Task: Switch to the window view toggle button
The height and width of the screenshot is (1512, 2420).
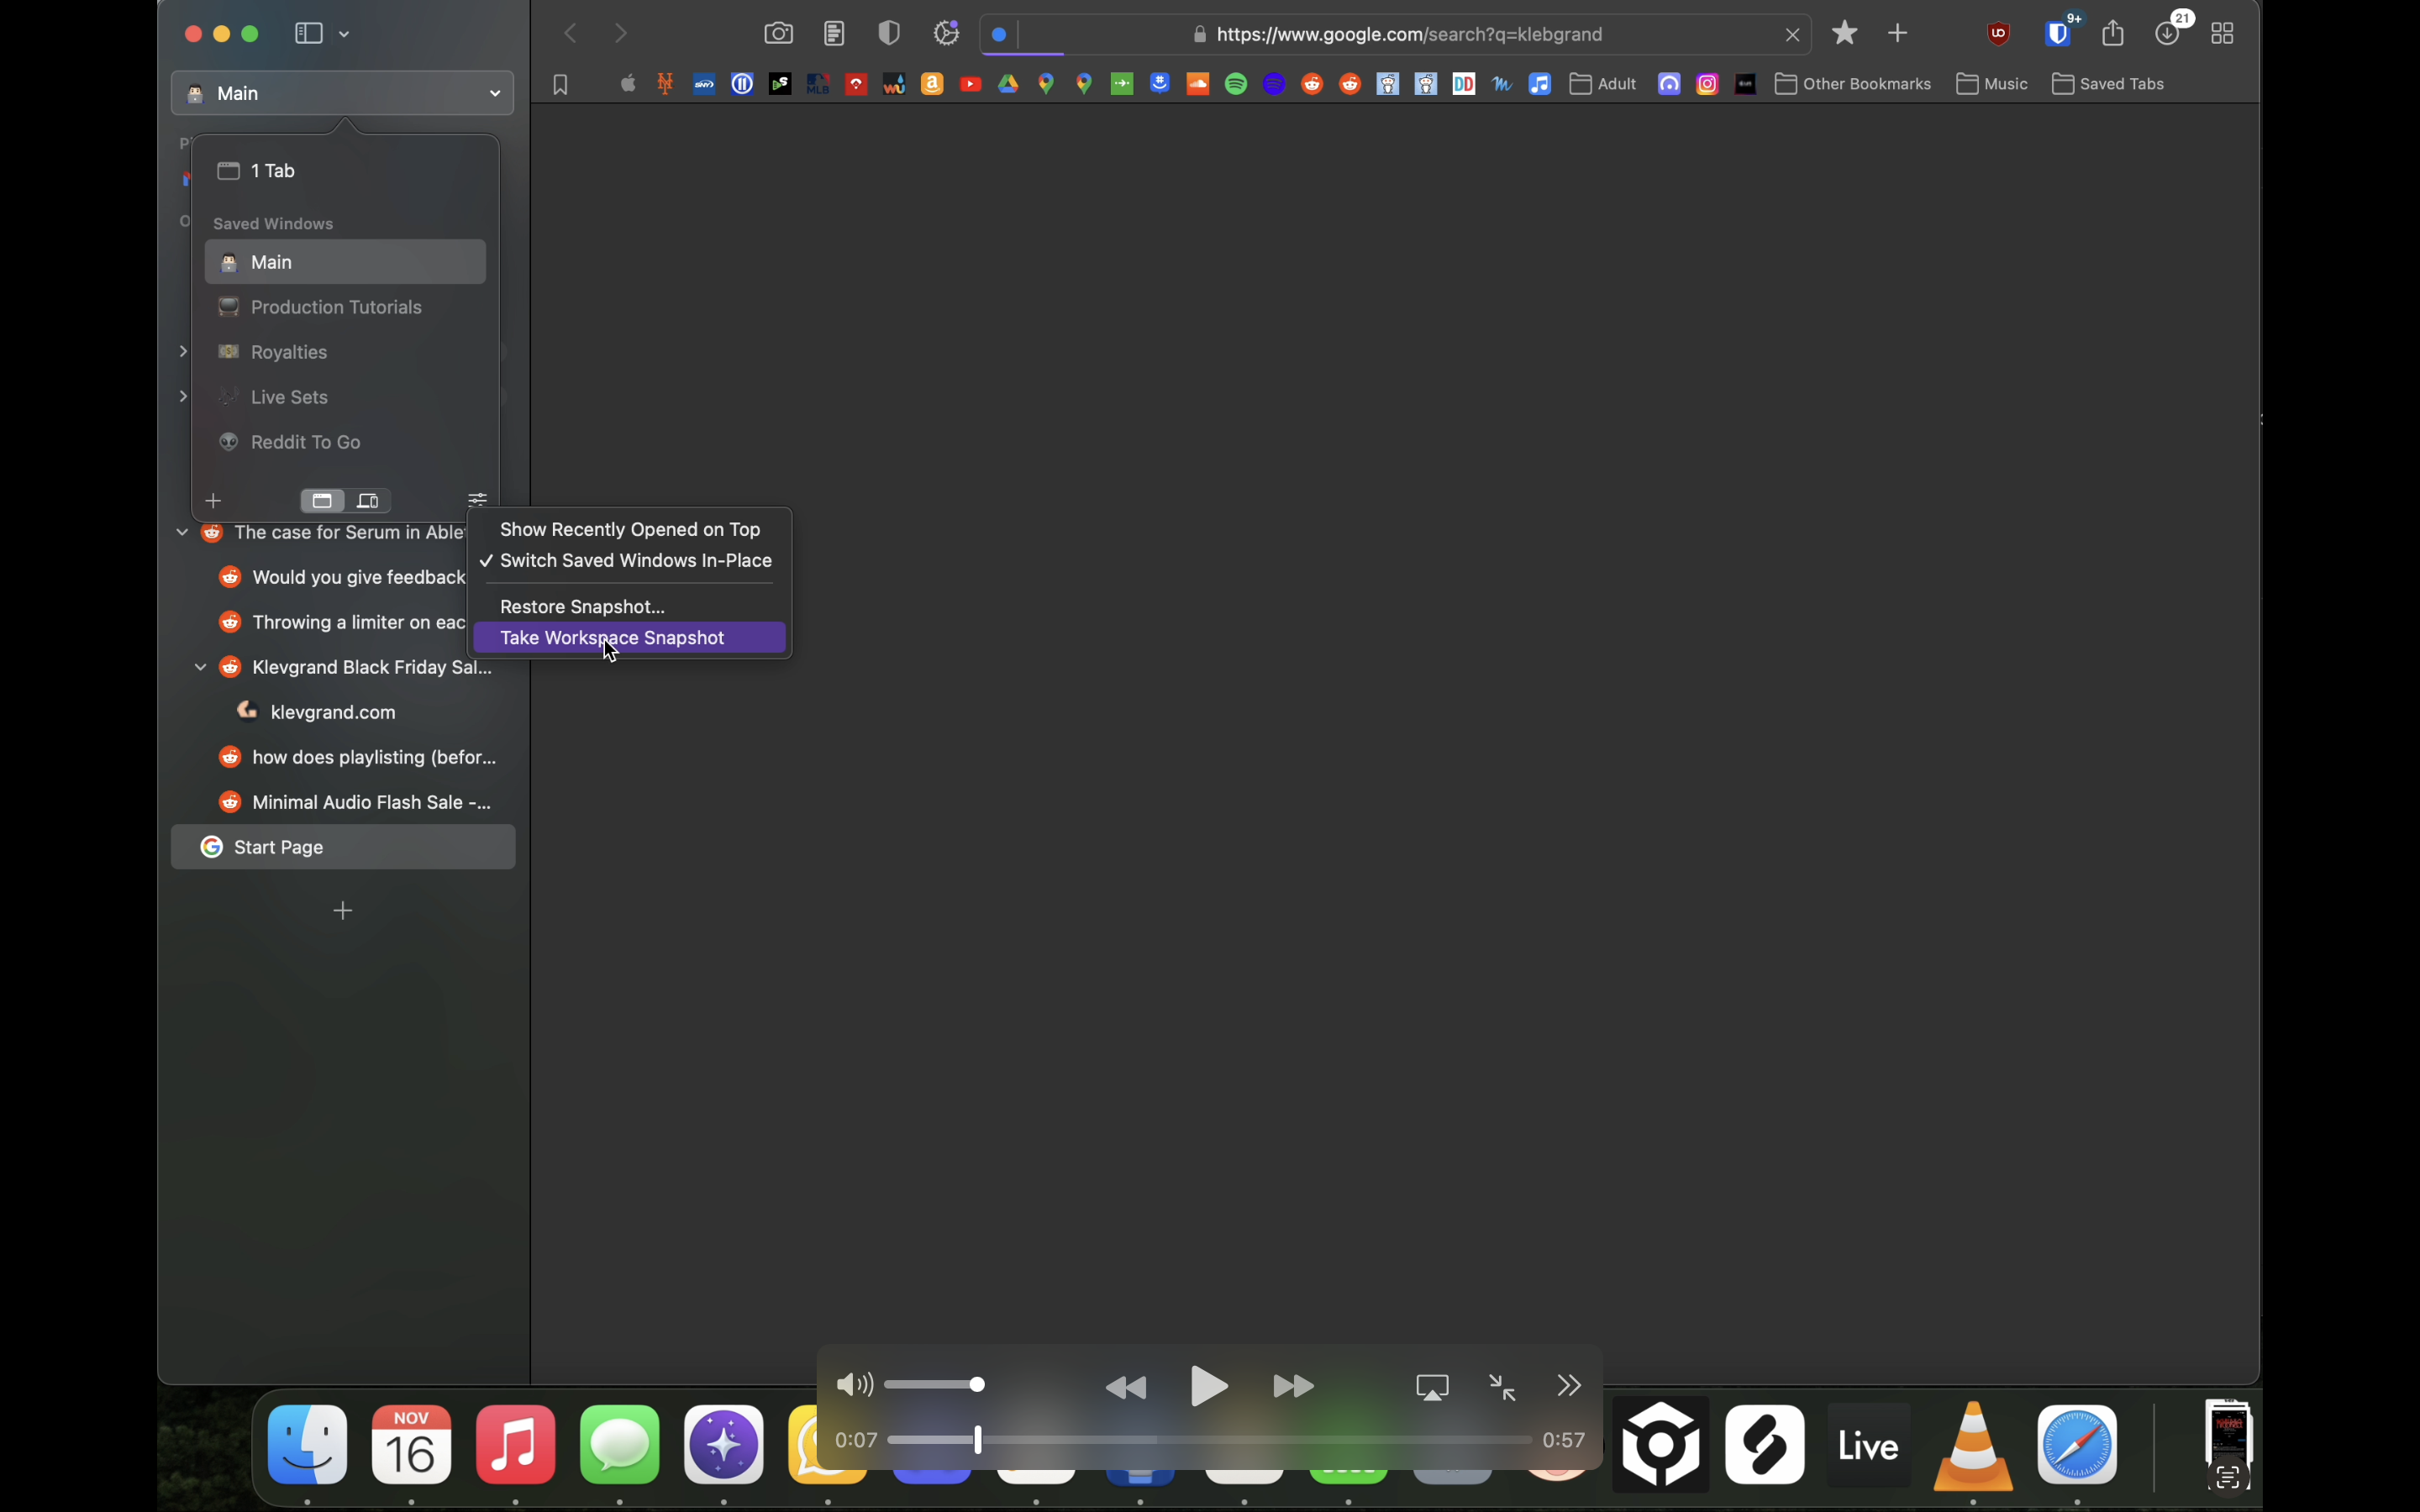Action: pos(322,501)
